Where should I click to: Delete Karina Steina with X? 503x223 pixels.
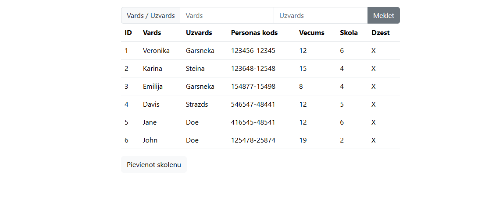(x=373, y=69)
